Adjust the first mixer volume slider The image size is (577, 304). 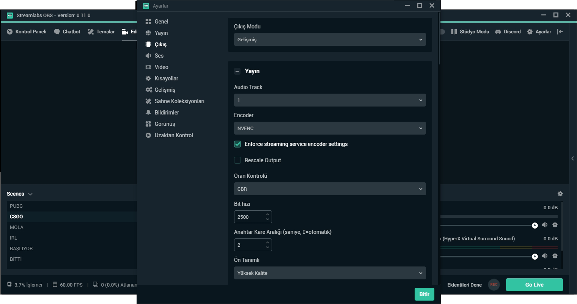tap(535, 226)
